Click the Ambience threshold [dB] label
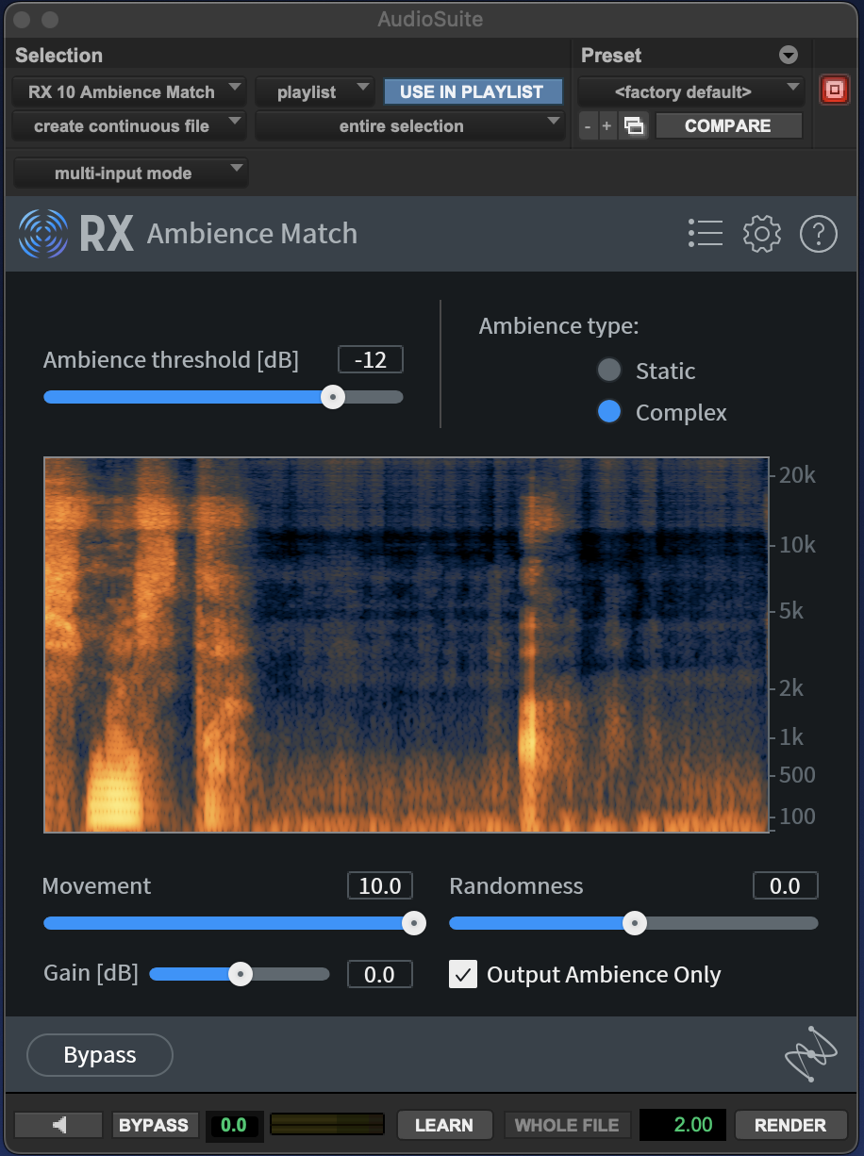 pos(171,360)
